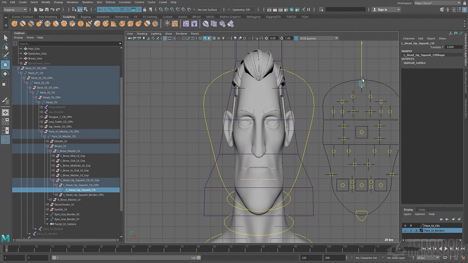The image size is (468, 263).
Task: Activate the Paint Selection tool
Action: click(5, 56)
